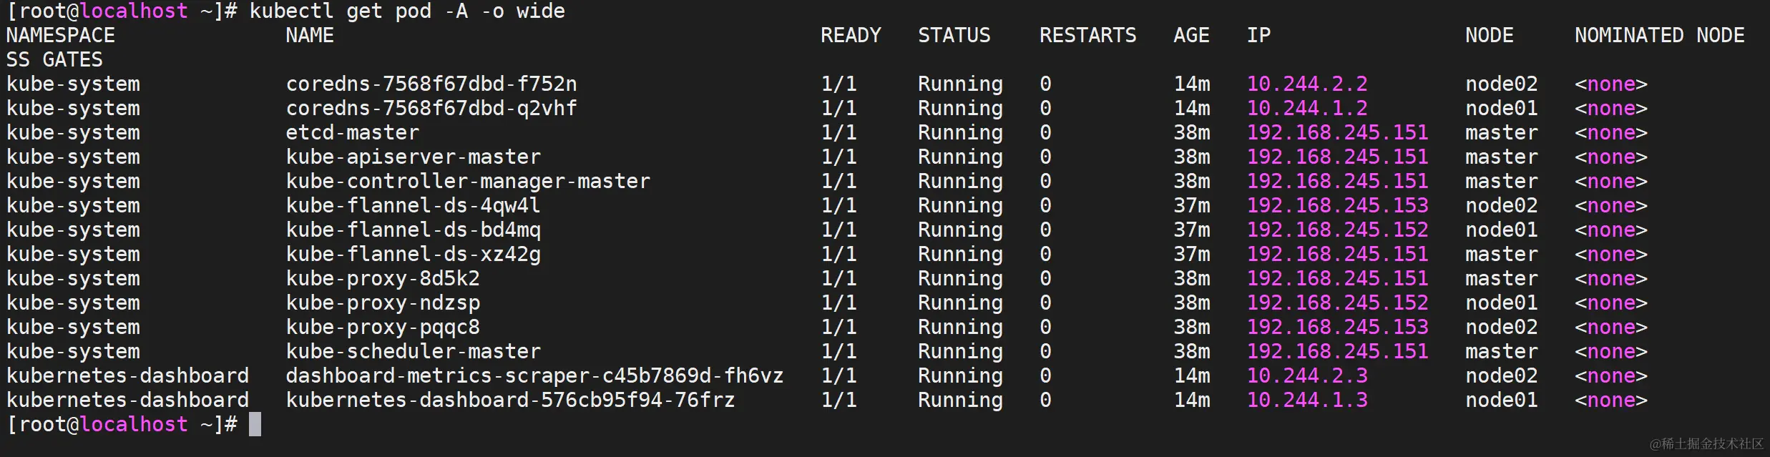
Task: Click the command text "kubectl get pod -A -o wide"
Action: [407, 11]
